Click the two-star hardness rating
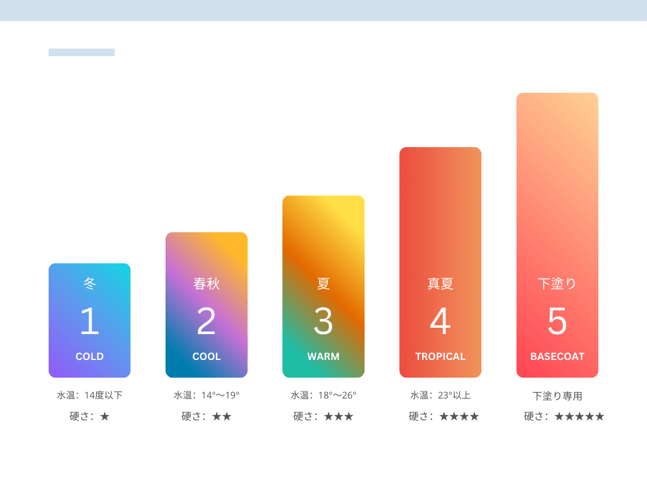Screen dimensions: 647x485 coord(222,417)
